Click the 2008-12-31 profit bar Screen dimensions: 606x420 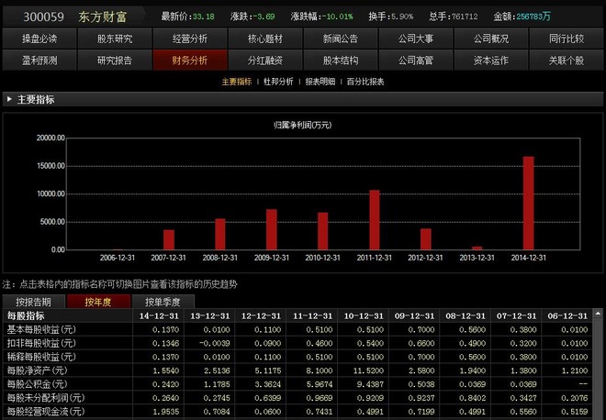220,235
